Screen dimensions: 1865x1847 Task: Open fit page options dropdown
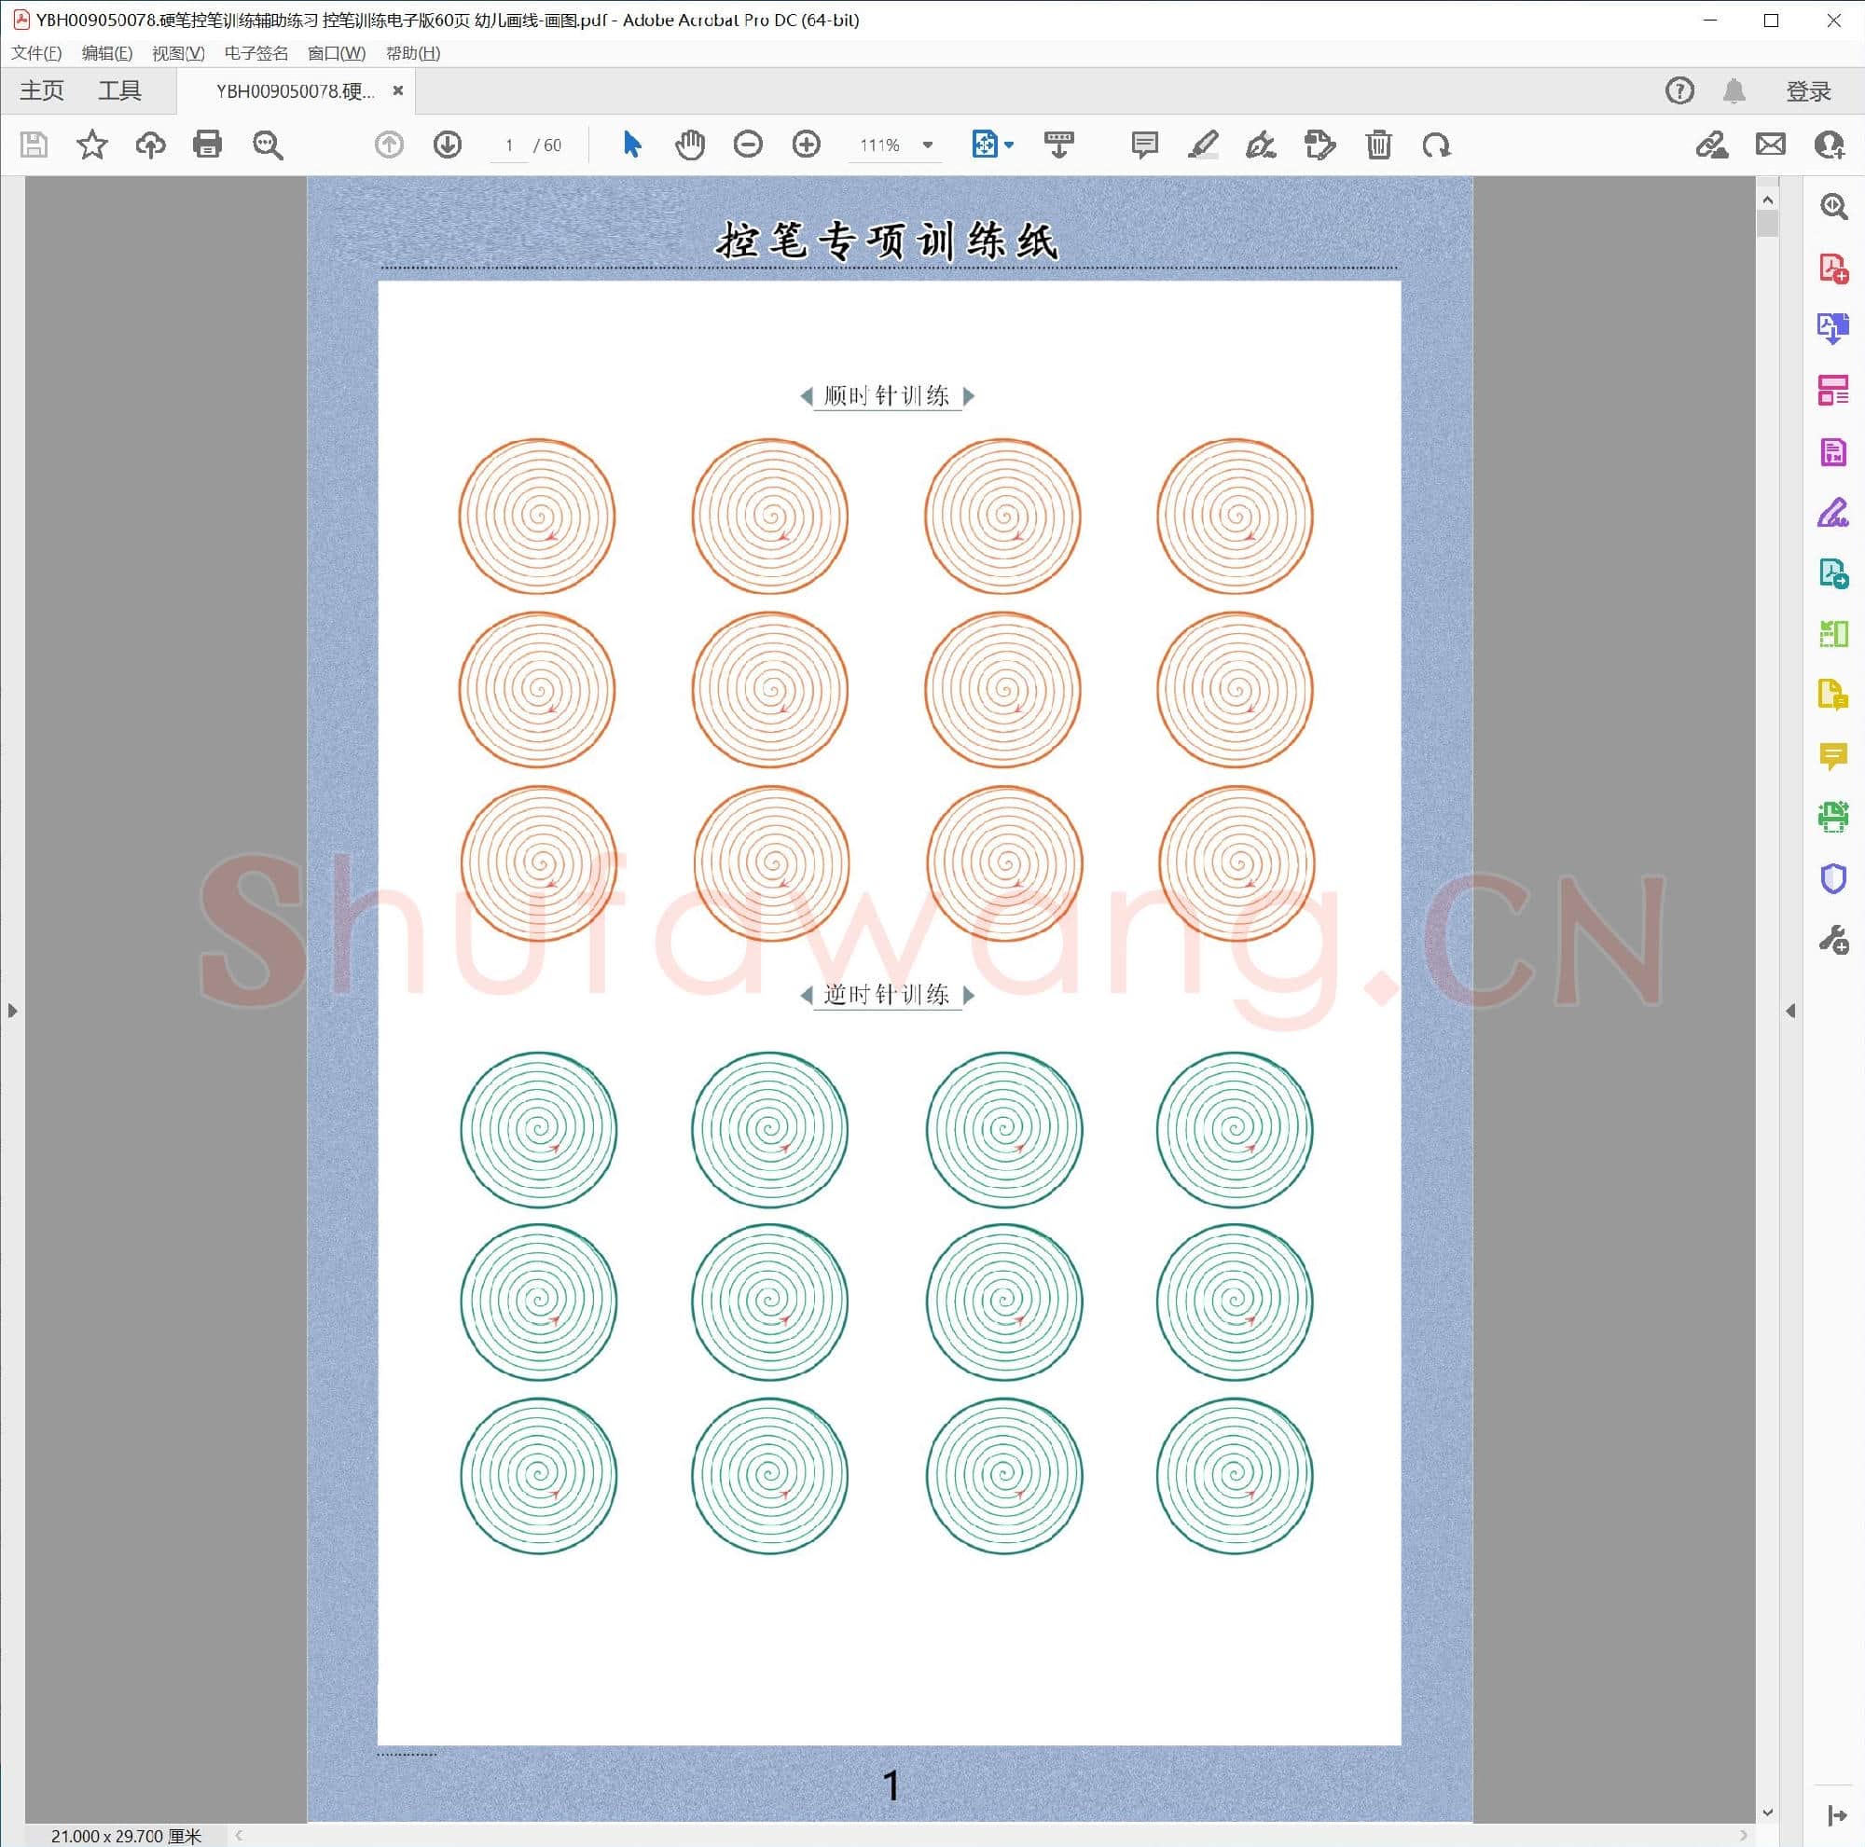pos(1010,145)
